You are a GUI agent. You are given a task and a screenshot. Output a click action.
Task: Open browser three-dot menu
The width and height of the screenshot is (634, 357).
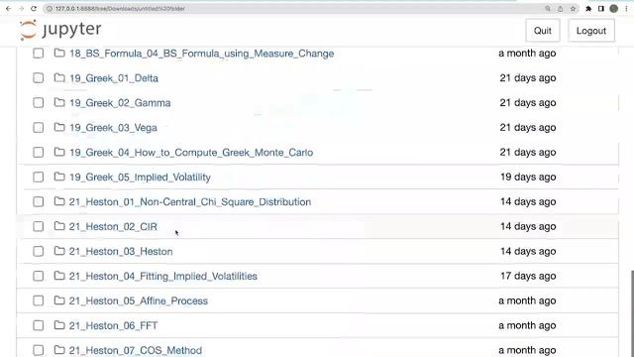tap(626, 9)
